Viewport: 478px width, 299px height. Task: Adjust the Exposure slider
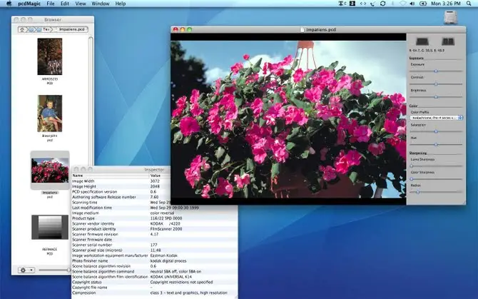436,71
